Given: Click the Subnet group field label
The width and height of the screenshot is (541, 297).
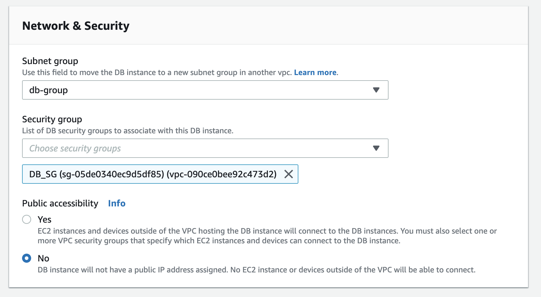Looking at the screenshot, I should point(50,61).
